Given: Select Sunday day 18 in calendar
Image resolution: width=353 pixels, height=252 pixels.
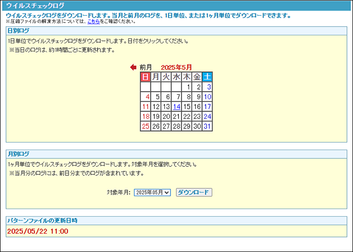Looking at the screenshot, I should pyautogui.click(x=145, y=116).
